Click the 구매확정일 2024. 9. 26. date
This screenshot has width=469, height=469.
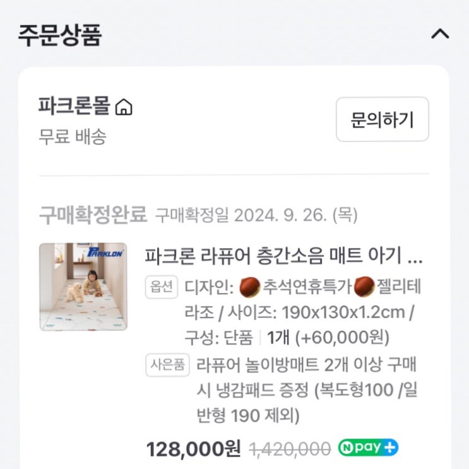(x=256, y=215)
